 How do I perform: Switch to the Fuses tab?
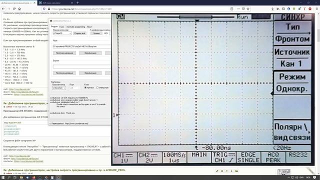61,26
